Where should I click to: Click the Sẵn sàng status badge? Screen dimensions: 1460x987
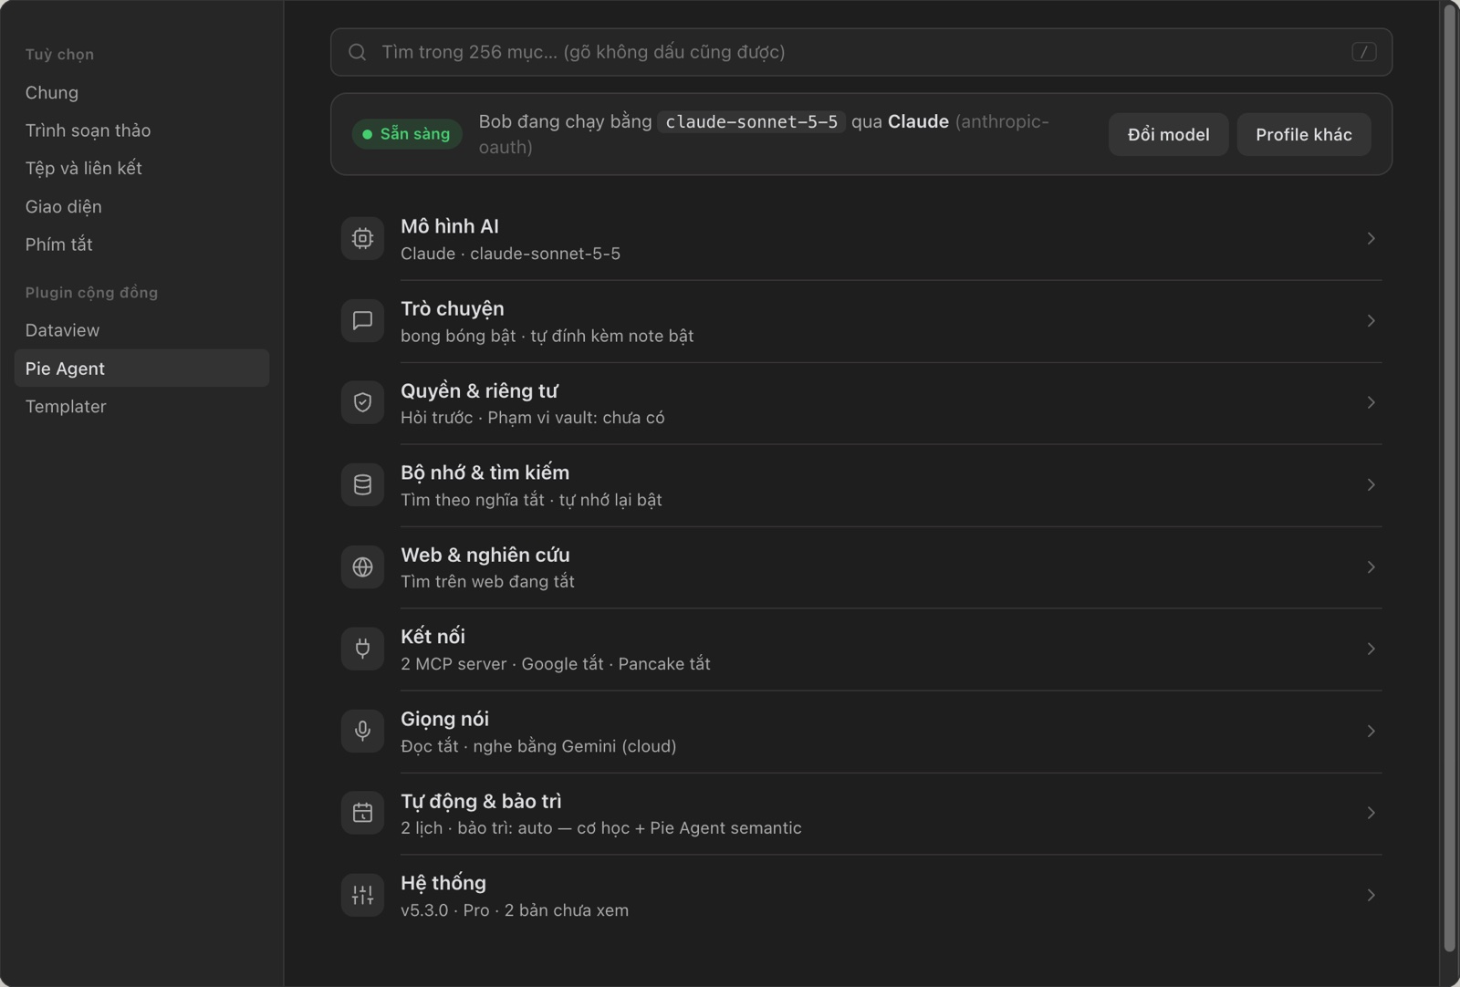tap(407, 134)
